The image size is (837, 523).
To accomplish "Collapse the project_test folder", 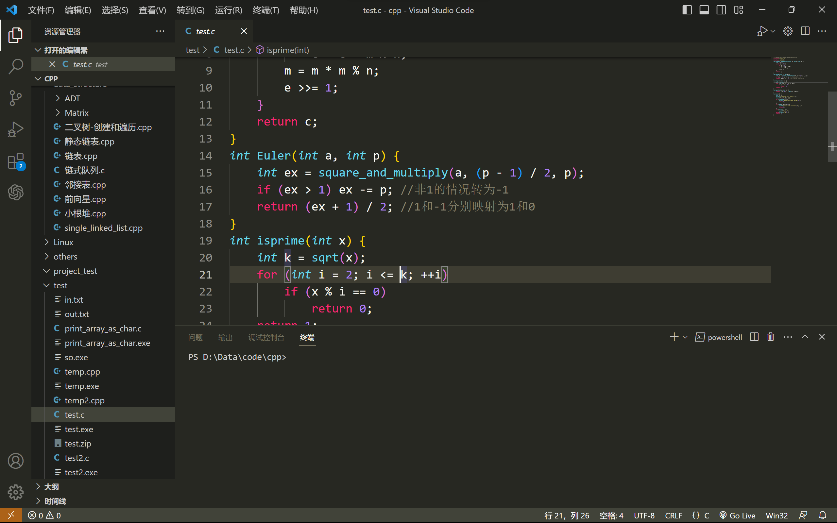I will tap(75, 271).
